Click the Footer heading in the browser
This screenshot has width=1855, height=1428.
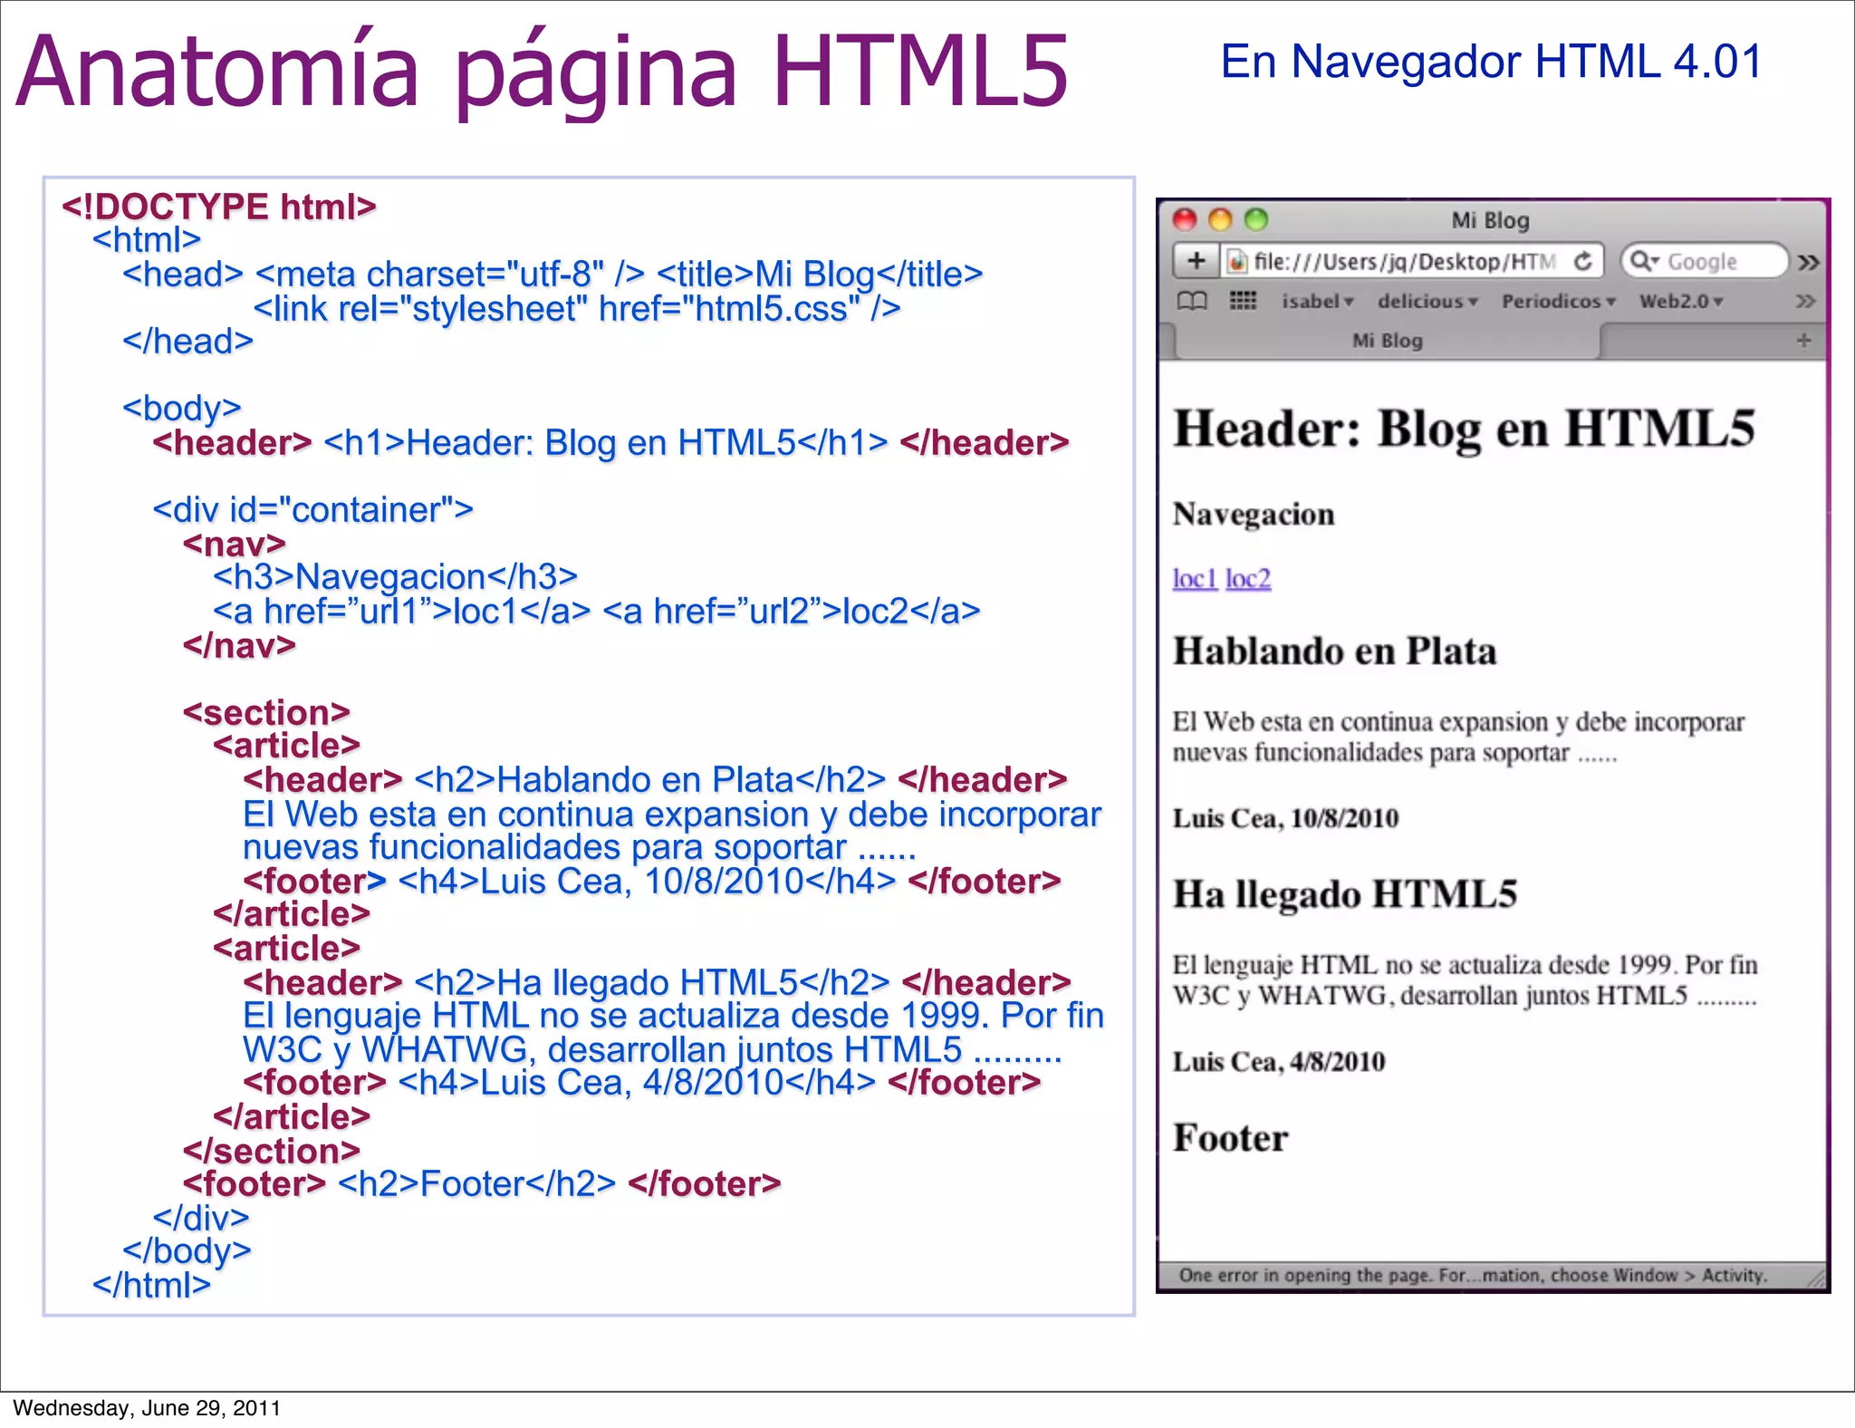pyautogui.click(x=1230, y=1138)
